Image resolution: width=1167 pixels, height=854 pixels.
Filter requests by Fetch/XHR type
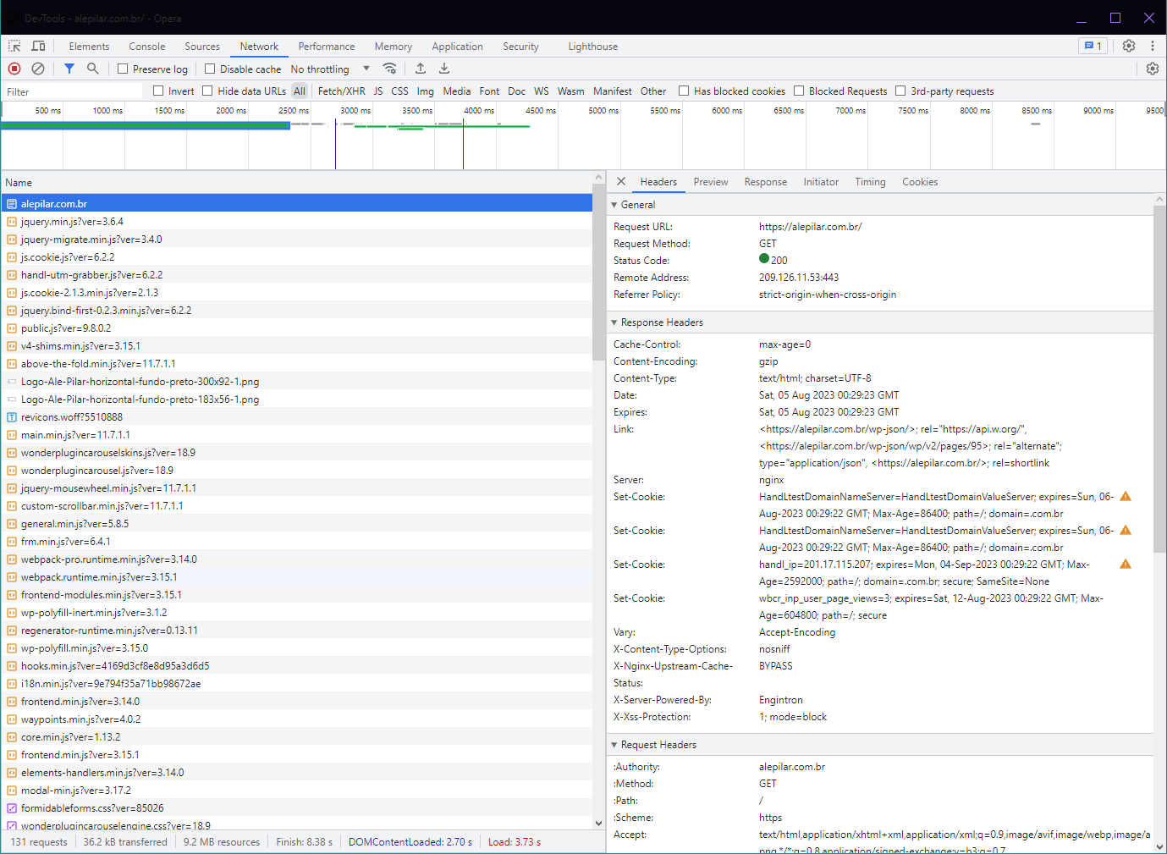pyautogui.click(x=341, y=91)
